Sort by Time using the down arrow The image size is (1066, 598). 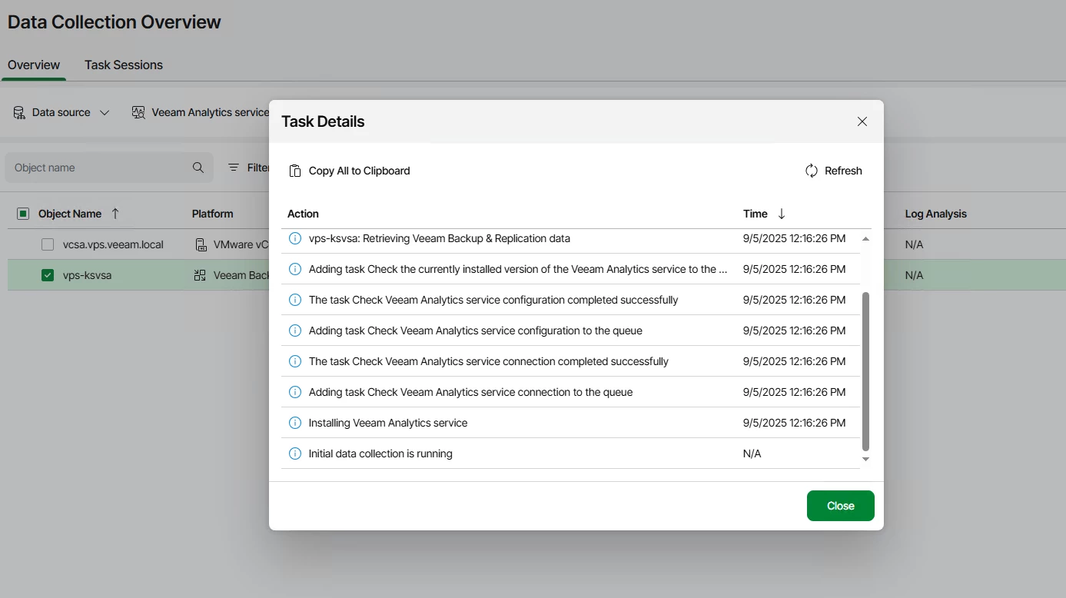[782, 214]
